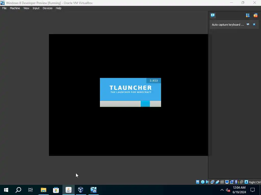Screen dimensions: 261x195
Task: Click the Auto capture keyboard notification text
Action: (x=228, y=25)
